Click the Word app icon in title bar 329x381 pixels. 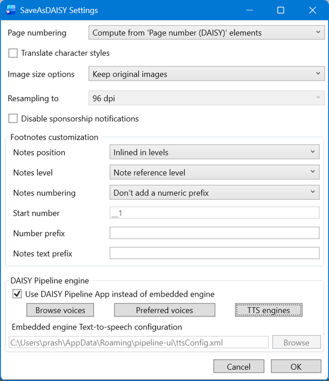click(11, 10)
